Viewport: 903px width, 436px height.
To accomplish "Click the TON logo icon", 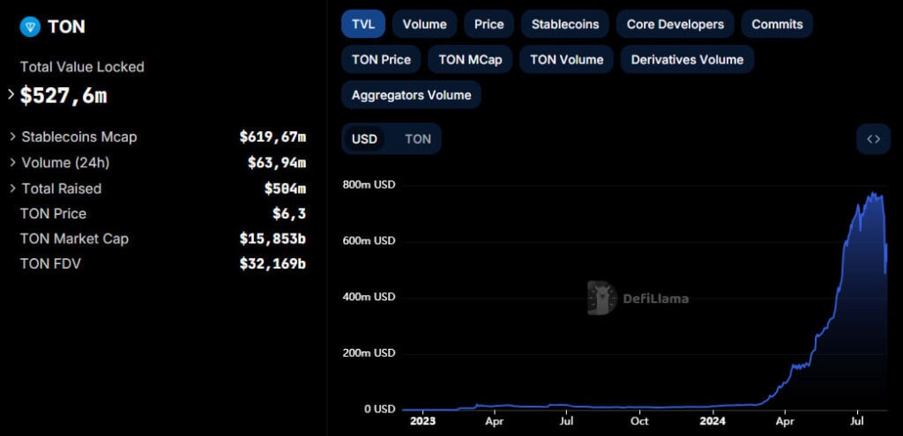I will point(30,26).
